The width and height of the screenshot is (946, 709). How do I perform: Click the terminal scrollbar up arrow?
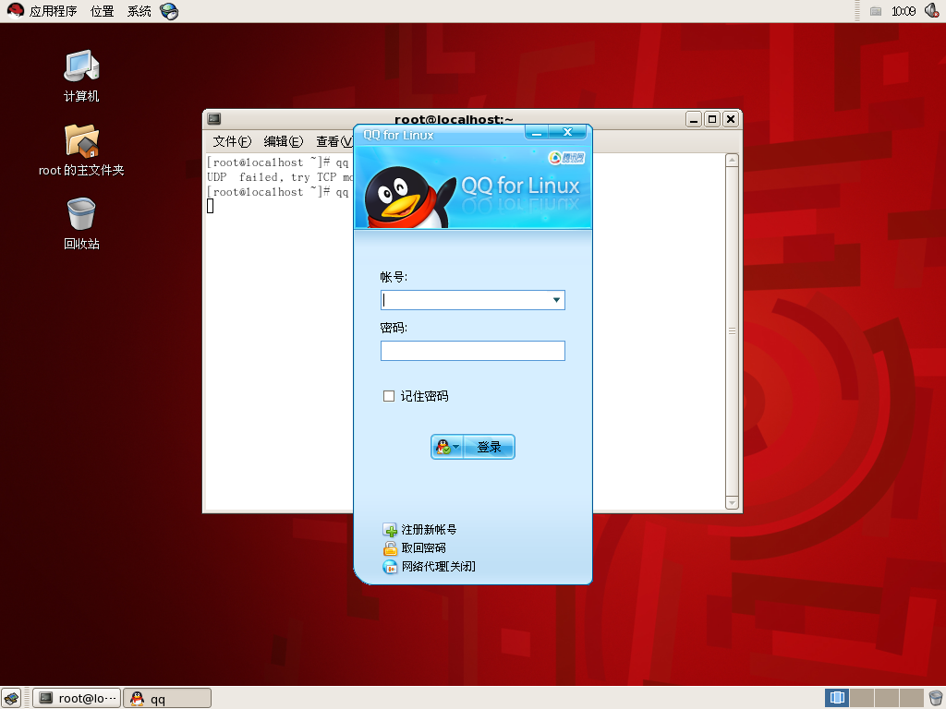tap(732, 161)
